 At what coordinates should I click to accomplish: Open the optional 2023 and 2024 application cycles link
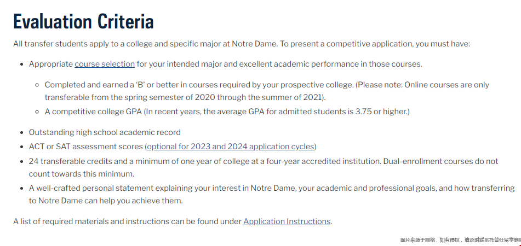point(230,147)
